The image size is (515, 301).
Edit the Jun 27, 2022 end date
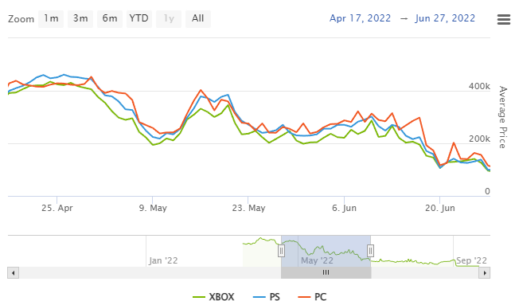445,18
